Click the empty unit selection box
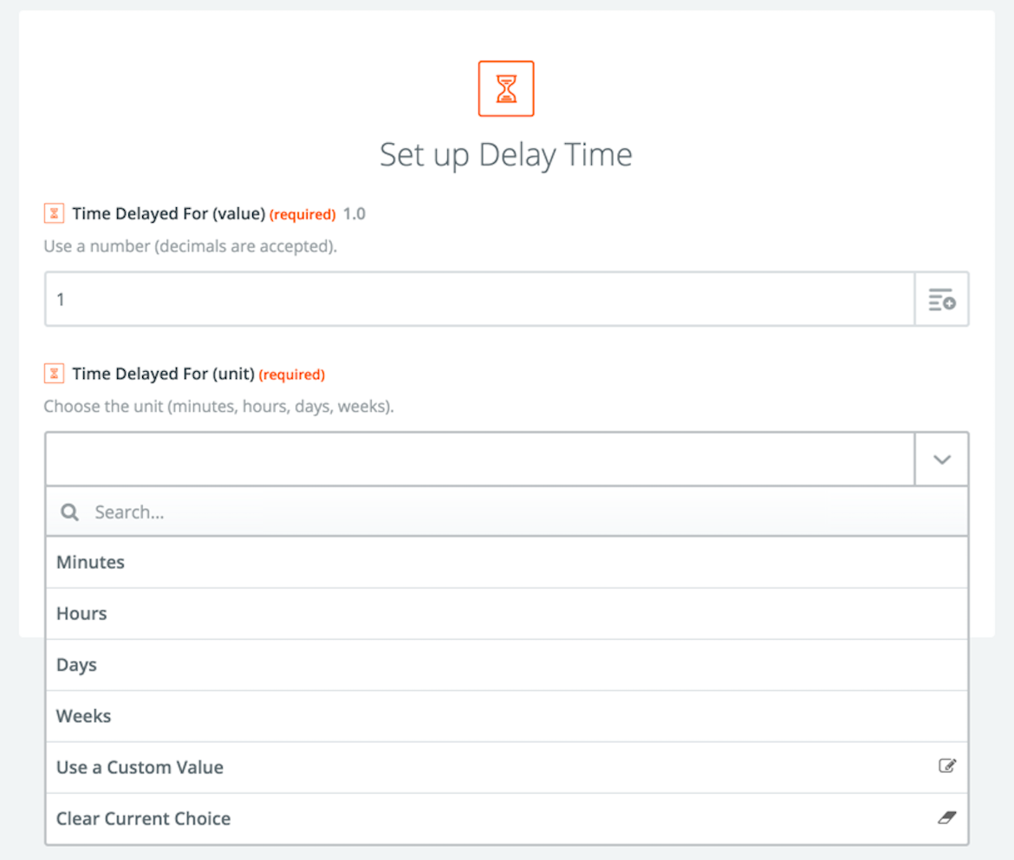The width and height of the screenshot is (1014, 860). pos(480,459)
